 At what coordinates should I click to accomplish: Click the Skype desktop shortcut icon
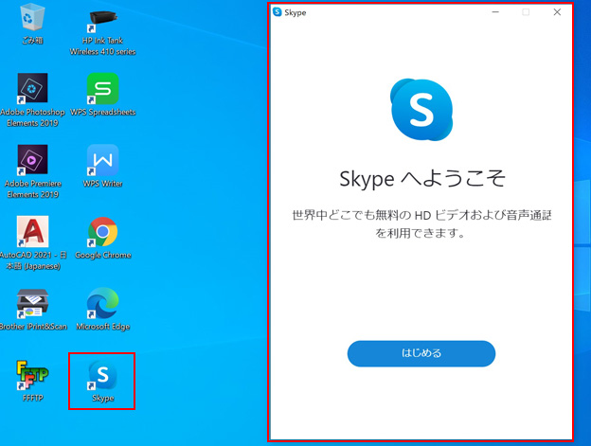(102, 376)
